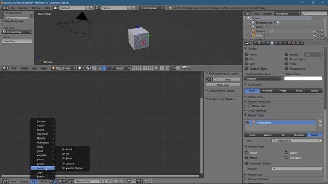Open the pivot point selector
Screen dimensions: 328x184
pyautogui.click(x=89, y=68)
